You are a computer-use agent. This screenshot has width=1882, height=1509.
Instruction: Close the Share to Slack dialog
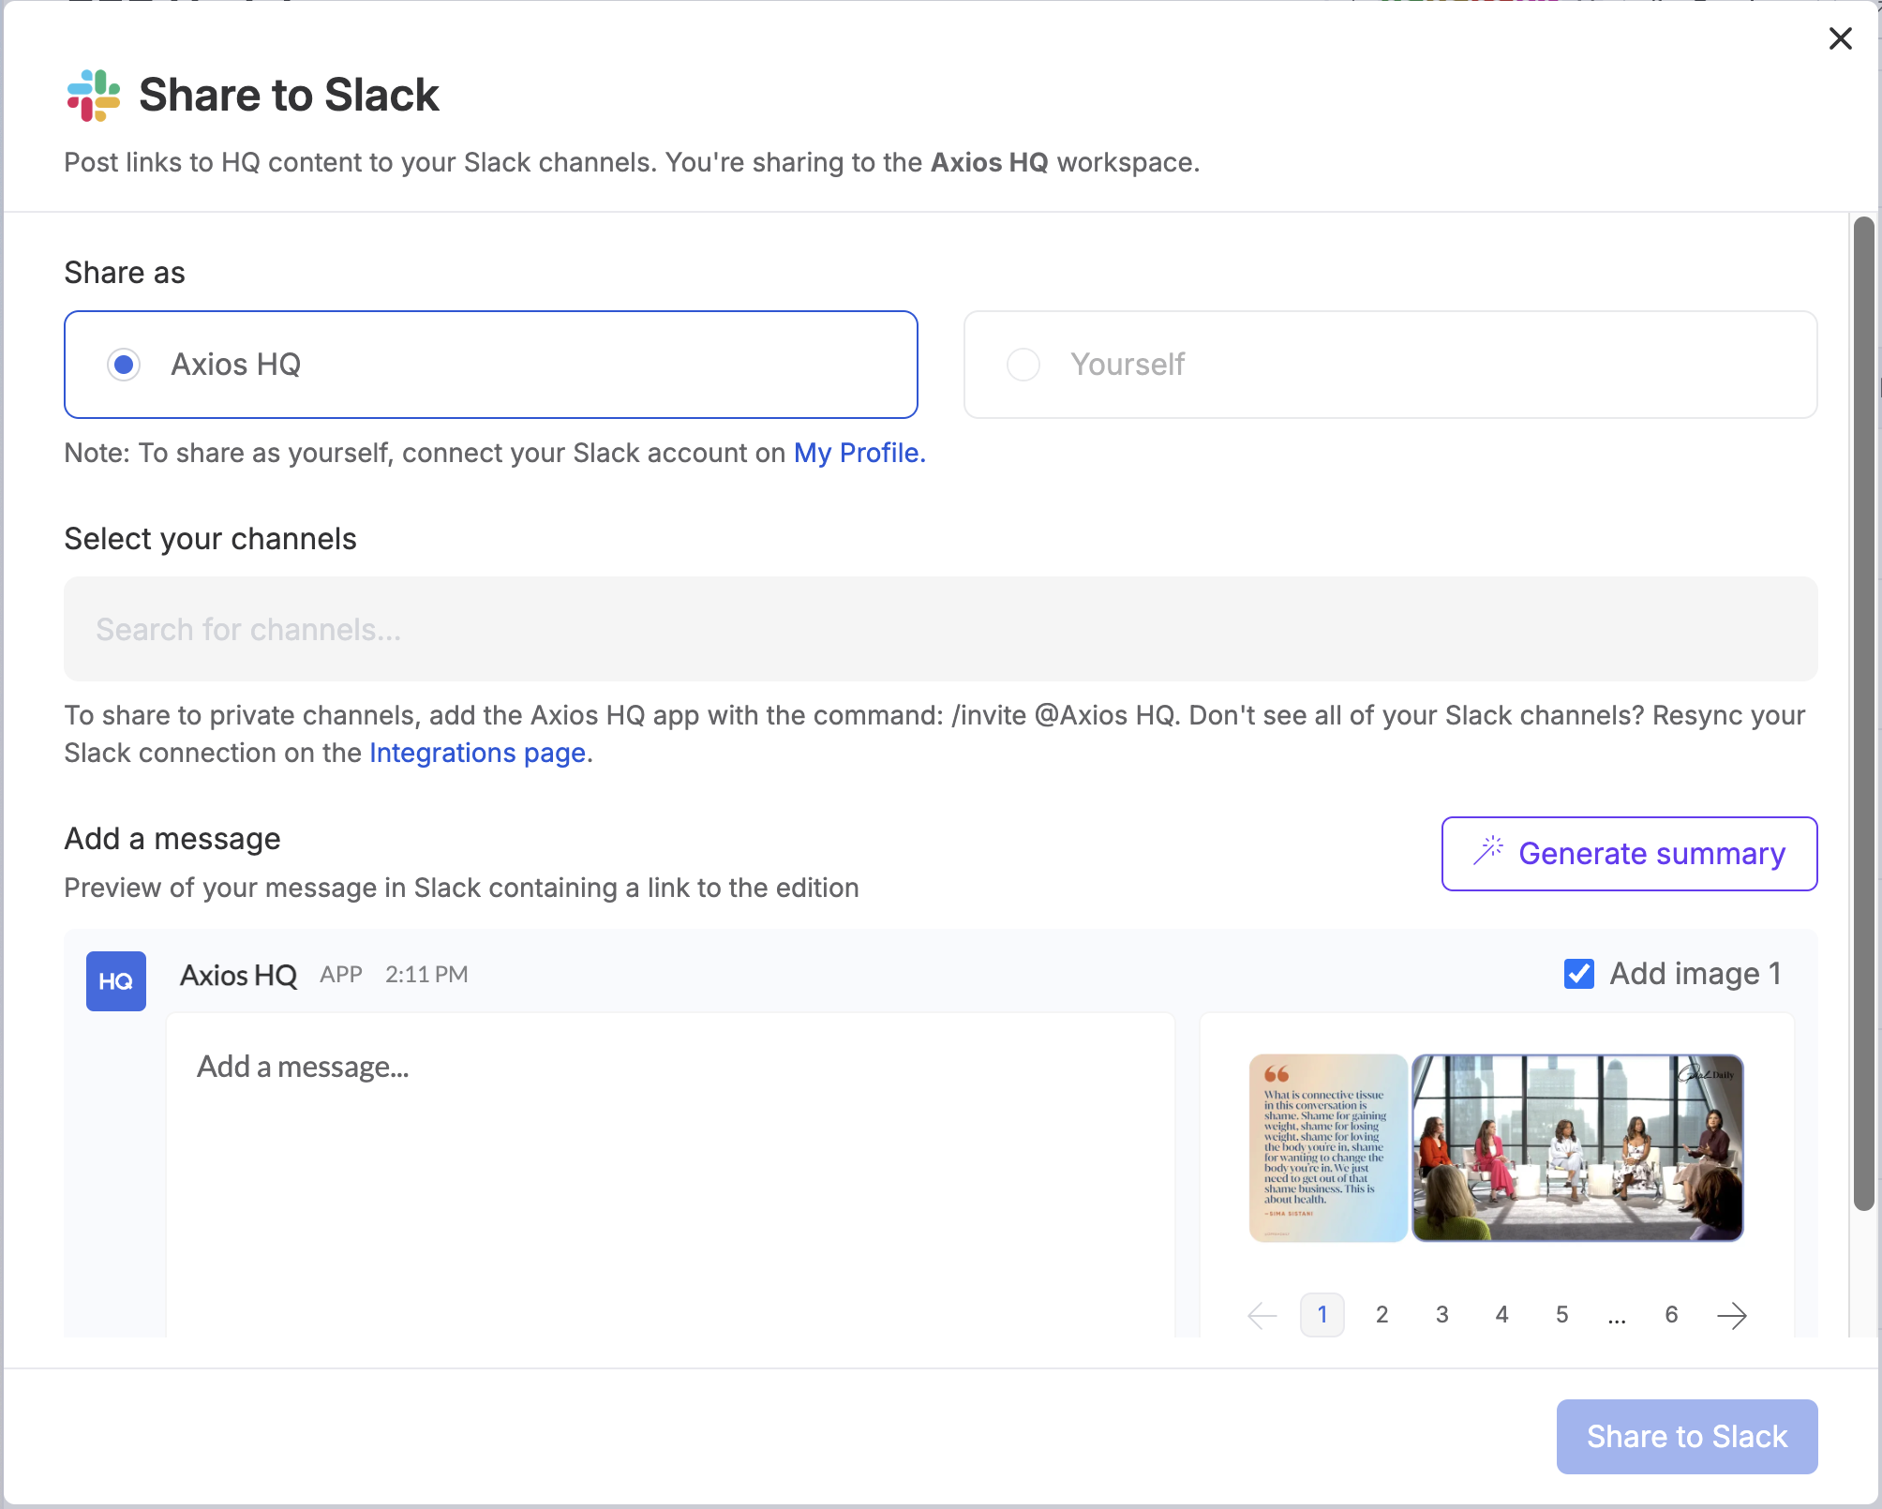pyautogui.click(x=1840, y=38)
